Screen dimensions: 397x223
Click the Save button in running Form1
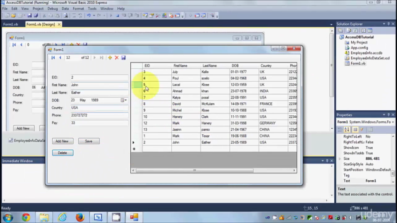click(x=89, y=141)
